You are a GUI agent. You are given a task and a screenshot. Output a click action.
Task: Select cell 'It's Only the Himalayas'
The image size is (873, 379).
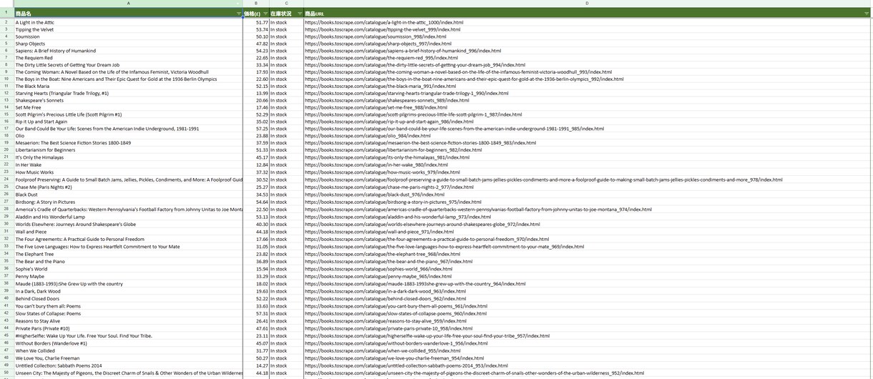128,157
